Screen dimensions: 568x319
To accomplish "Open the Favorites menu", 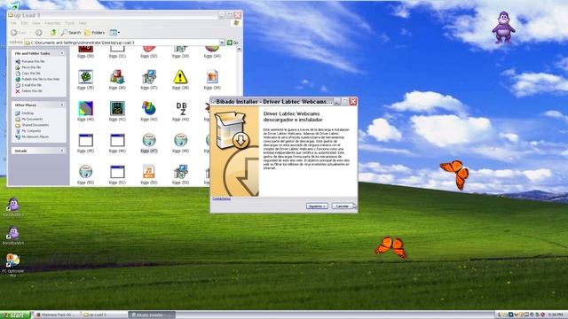I will [x=53, y=23].
